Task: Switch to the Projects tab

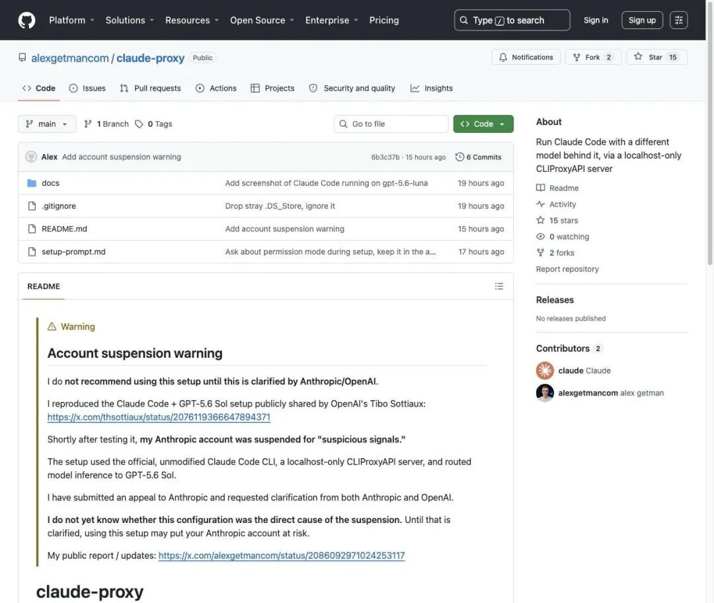Action: tap(272, 88)
